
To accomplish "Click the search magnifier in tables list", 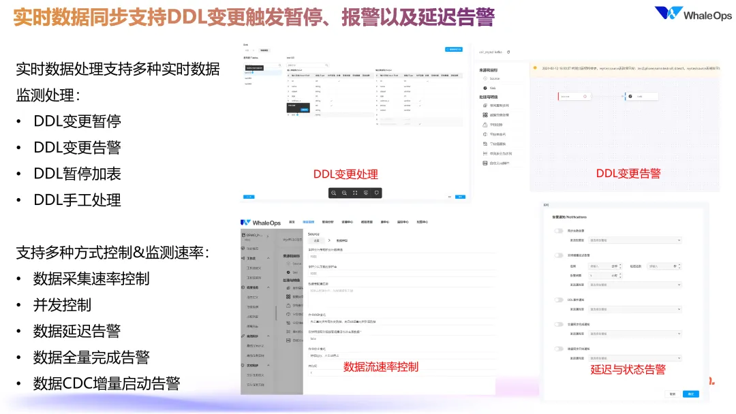I will [280, 65].
